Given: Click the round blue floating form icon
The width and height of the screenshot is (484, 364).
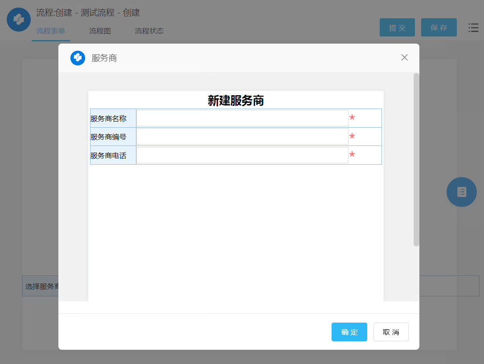Looking at the screenshot, I should tap(461, 192).
